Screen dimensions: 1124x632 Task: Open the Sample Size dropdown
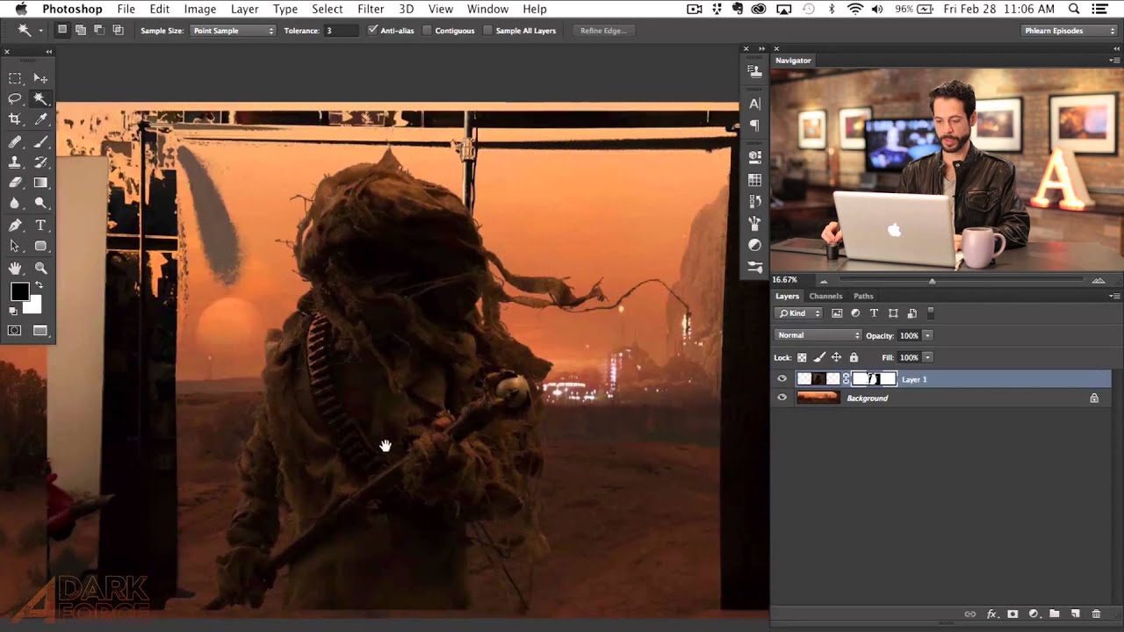tap(234, 31)
